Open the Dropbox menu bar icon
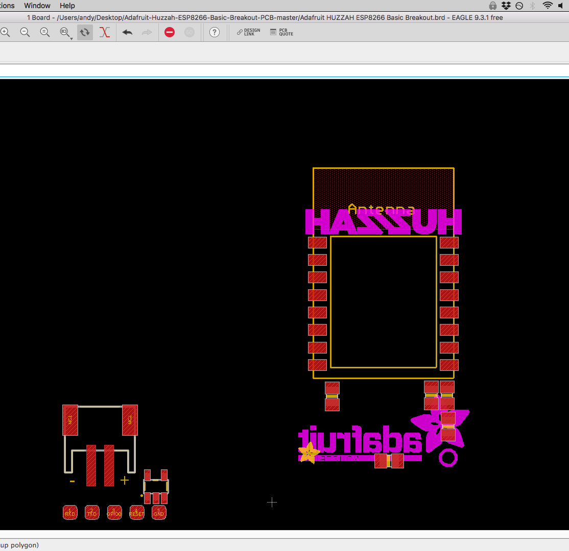Screen dimensions: 569x551 (x=506, y=6)
